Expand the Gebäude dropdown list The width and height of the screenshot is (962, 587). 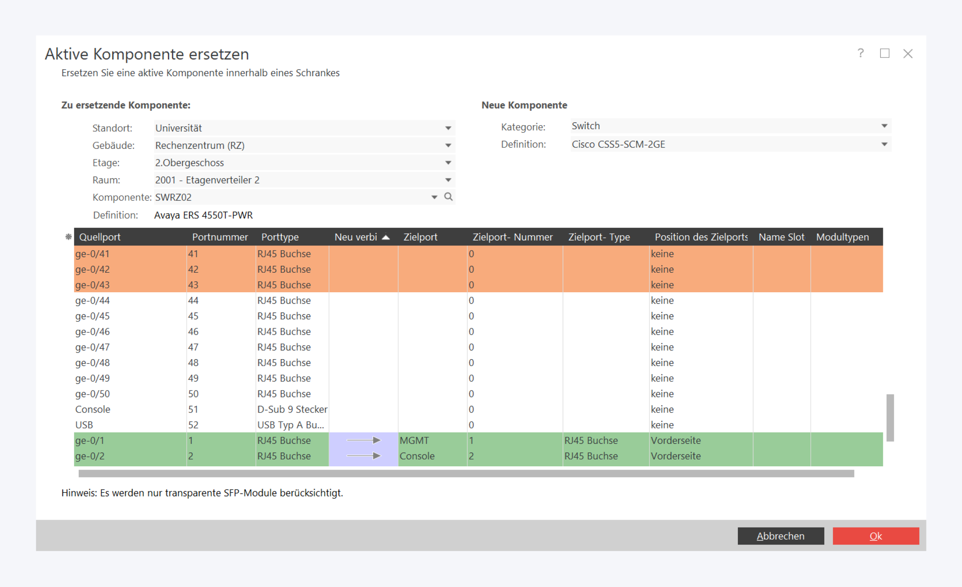click(x=448, y=146)
